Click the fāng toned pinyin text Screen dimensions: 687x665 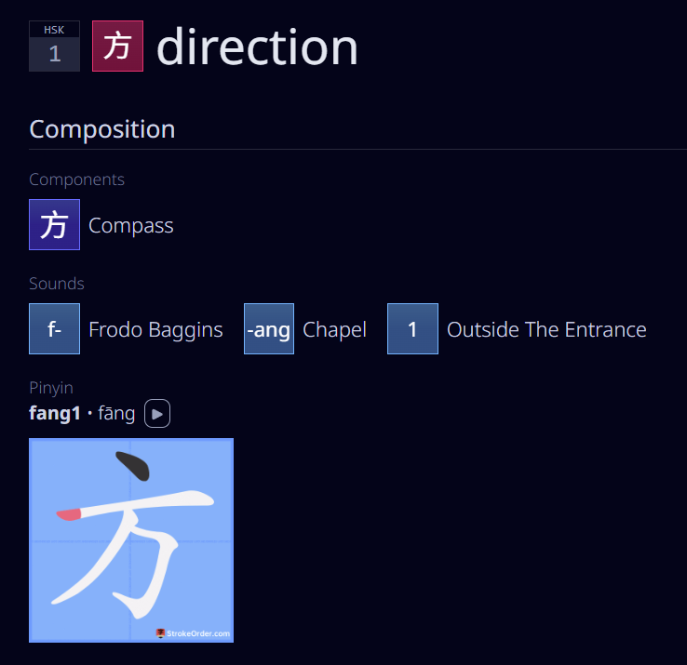click(116, 413)
